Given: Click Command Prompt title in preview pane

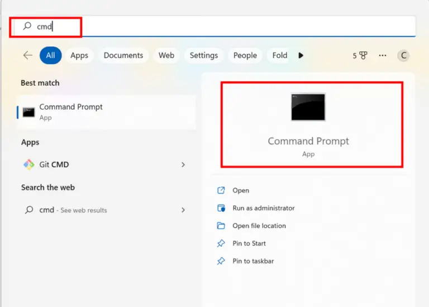Looking at the screenshot, I should pos(308,141).
